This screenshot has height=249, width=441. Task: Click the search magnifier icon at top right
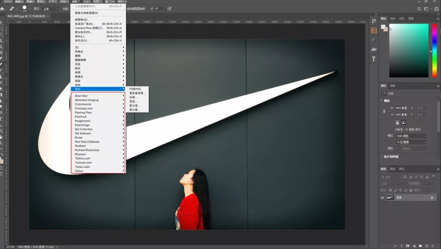pos(419,9)
